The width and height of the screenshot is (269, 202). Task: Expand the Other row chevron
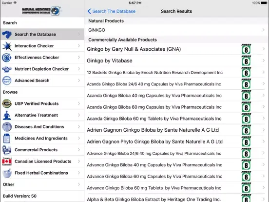[x=79, y=184]
